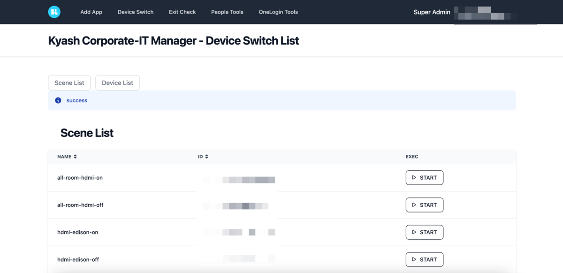
Task: Select the all-room-hdmi-off name cell
Action: tap(80, 205)
